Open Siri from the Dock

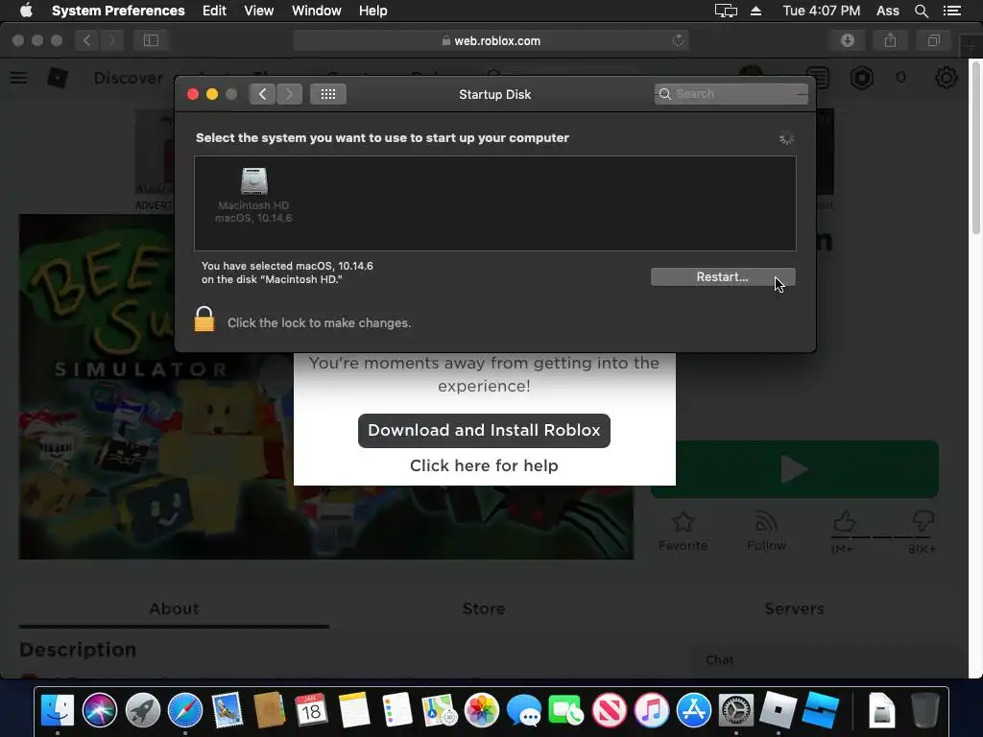click(100, 710)
